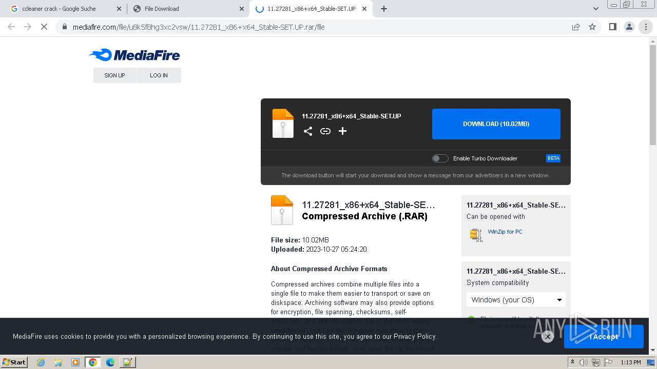657x369 pixels.
Task: Click the taskbar clock 1:13 PM
Action: point(631,362)
